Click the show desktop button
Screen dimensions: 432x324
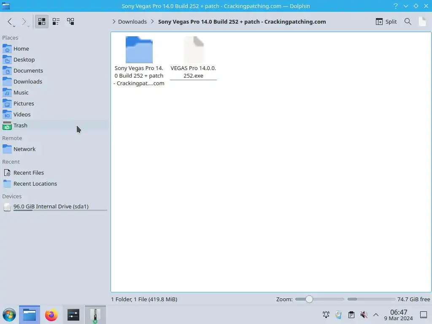(x=424, y=315)
